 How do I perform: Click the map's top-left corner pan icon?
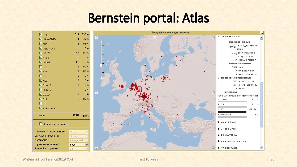(97, 37)
